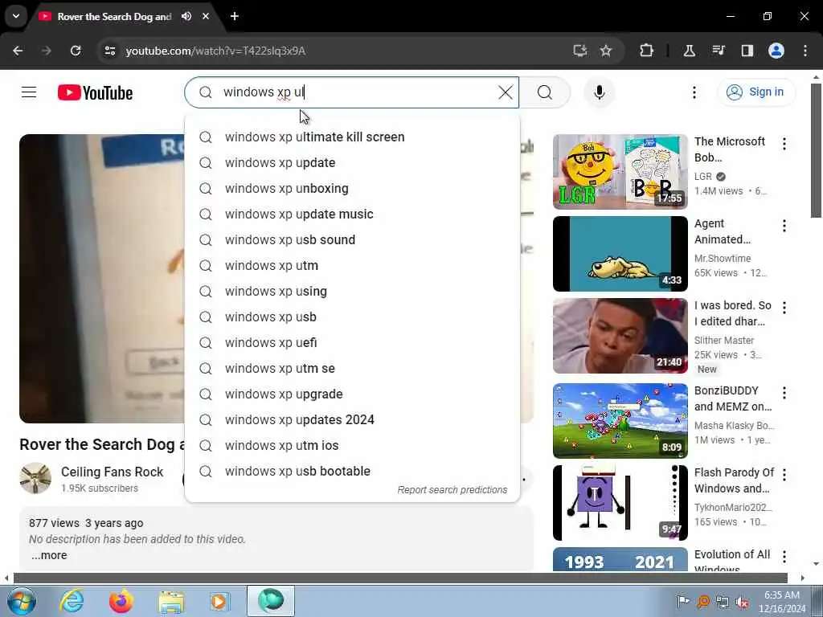This screenshot has width=823, height=617.
Task: Open the browser extensions puzzle icon
Action: coord(647,51)
